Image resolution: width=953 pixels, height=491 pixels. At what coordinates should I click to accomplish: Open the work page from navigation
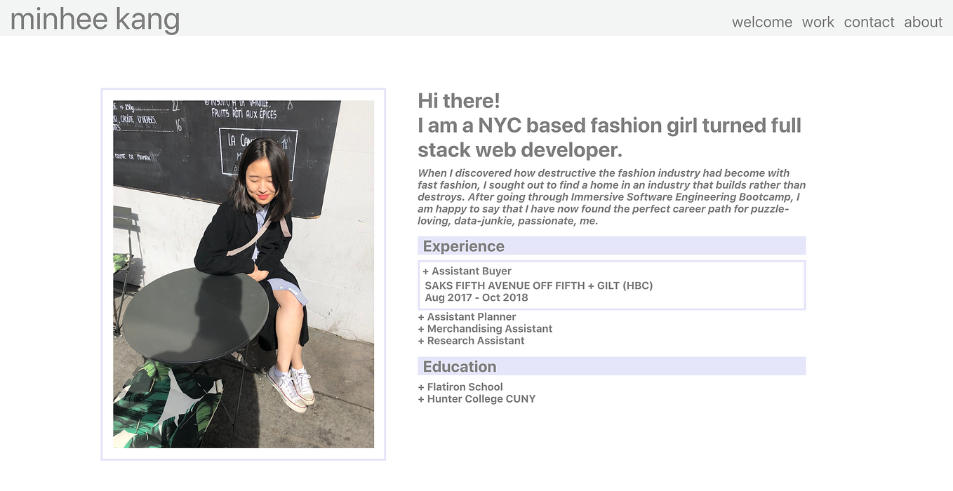tap(818, 22)
